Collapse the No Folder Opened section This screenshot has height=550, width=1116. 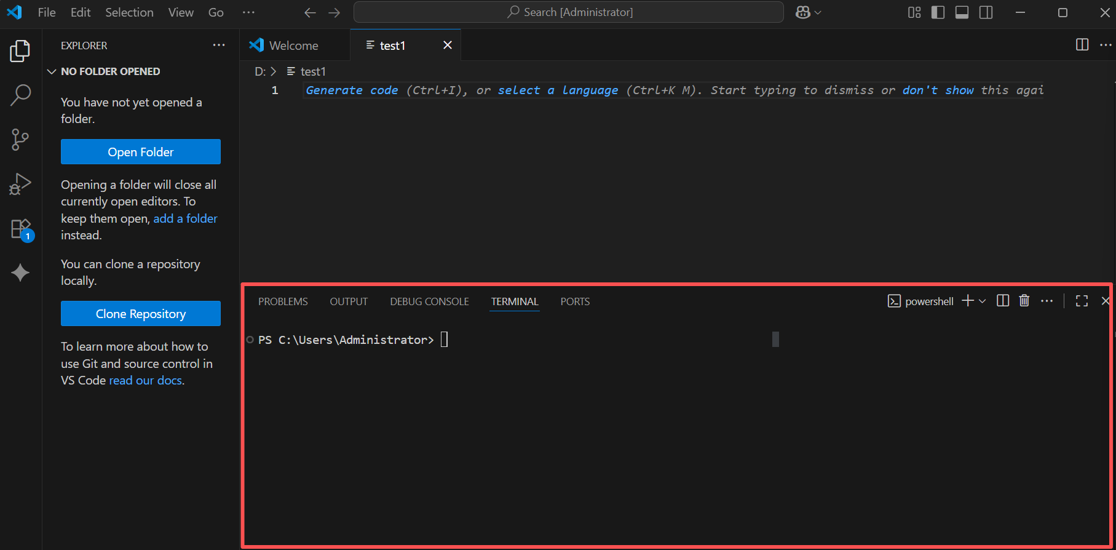click(x=52, y=72)
